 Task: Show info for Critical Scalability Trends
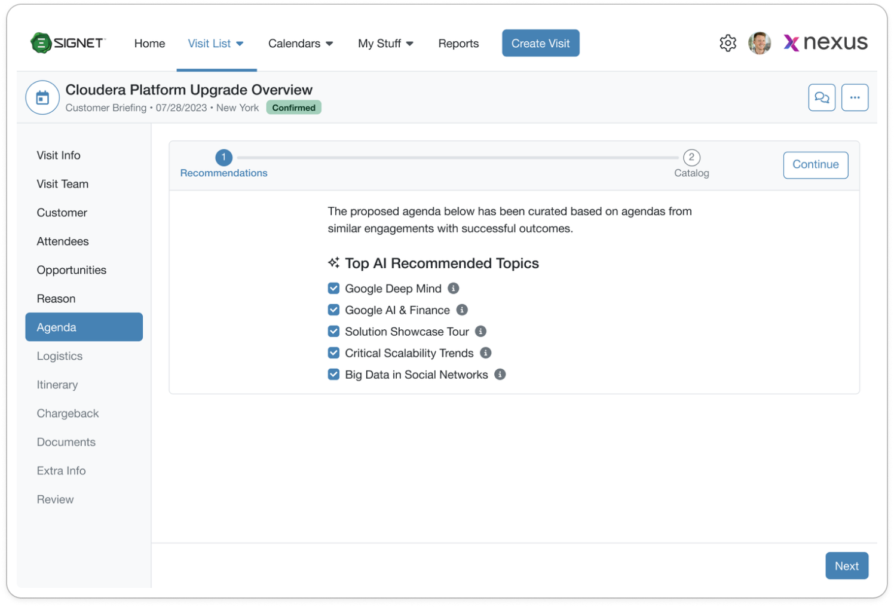tap(485, 352)
